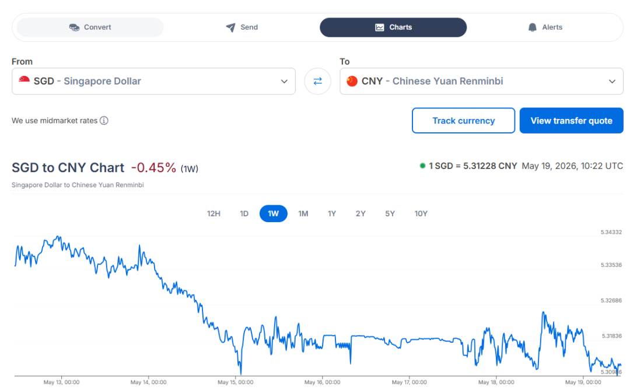The width and height of the screenshot is (630, 390).
Task: Select the 12H time range
Action: [x=213, y=214]
